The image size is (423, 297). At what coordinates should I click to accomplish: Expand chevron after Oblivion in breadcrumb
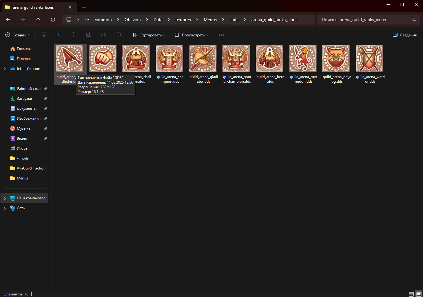point(147,20)
